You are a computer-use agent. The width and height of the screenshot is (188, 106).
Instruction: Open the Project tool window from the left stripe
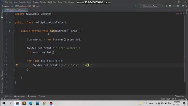2,14
